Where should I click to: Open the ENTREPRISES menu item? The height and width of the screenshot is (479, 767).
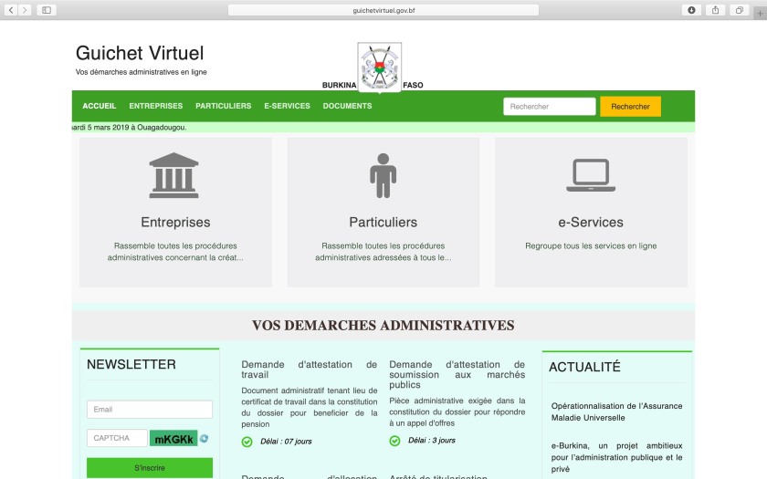click(155, 106)
